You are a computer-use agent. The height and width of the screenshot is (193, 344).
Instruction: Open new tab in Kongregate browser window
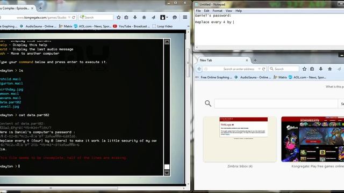click(x=40, y=9)
